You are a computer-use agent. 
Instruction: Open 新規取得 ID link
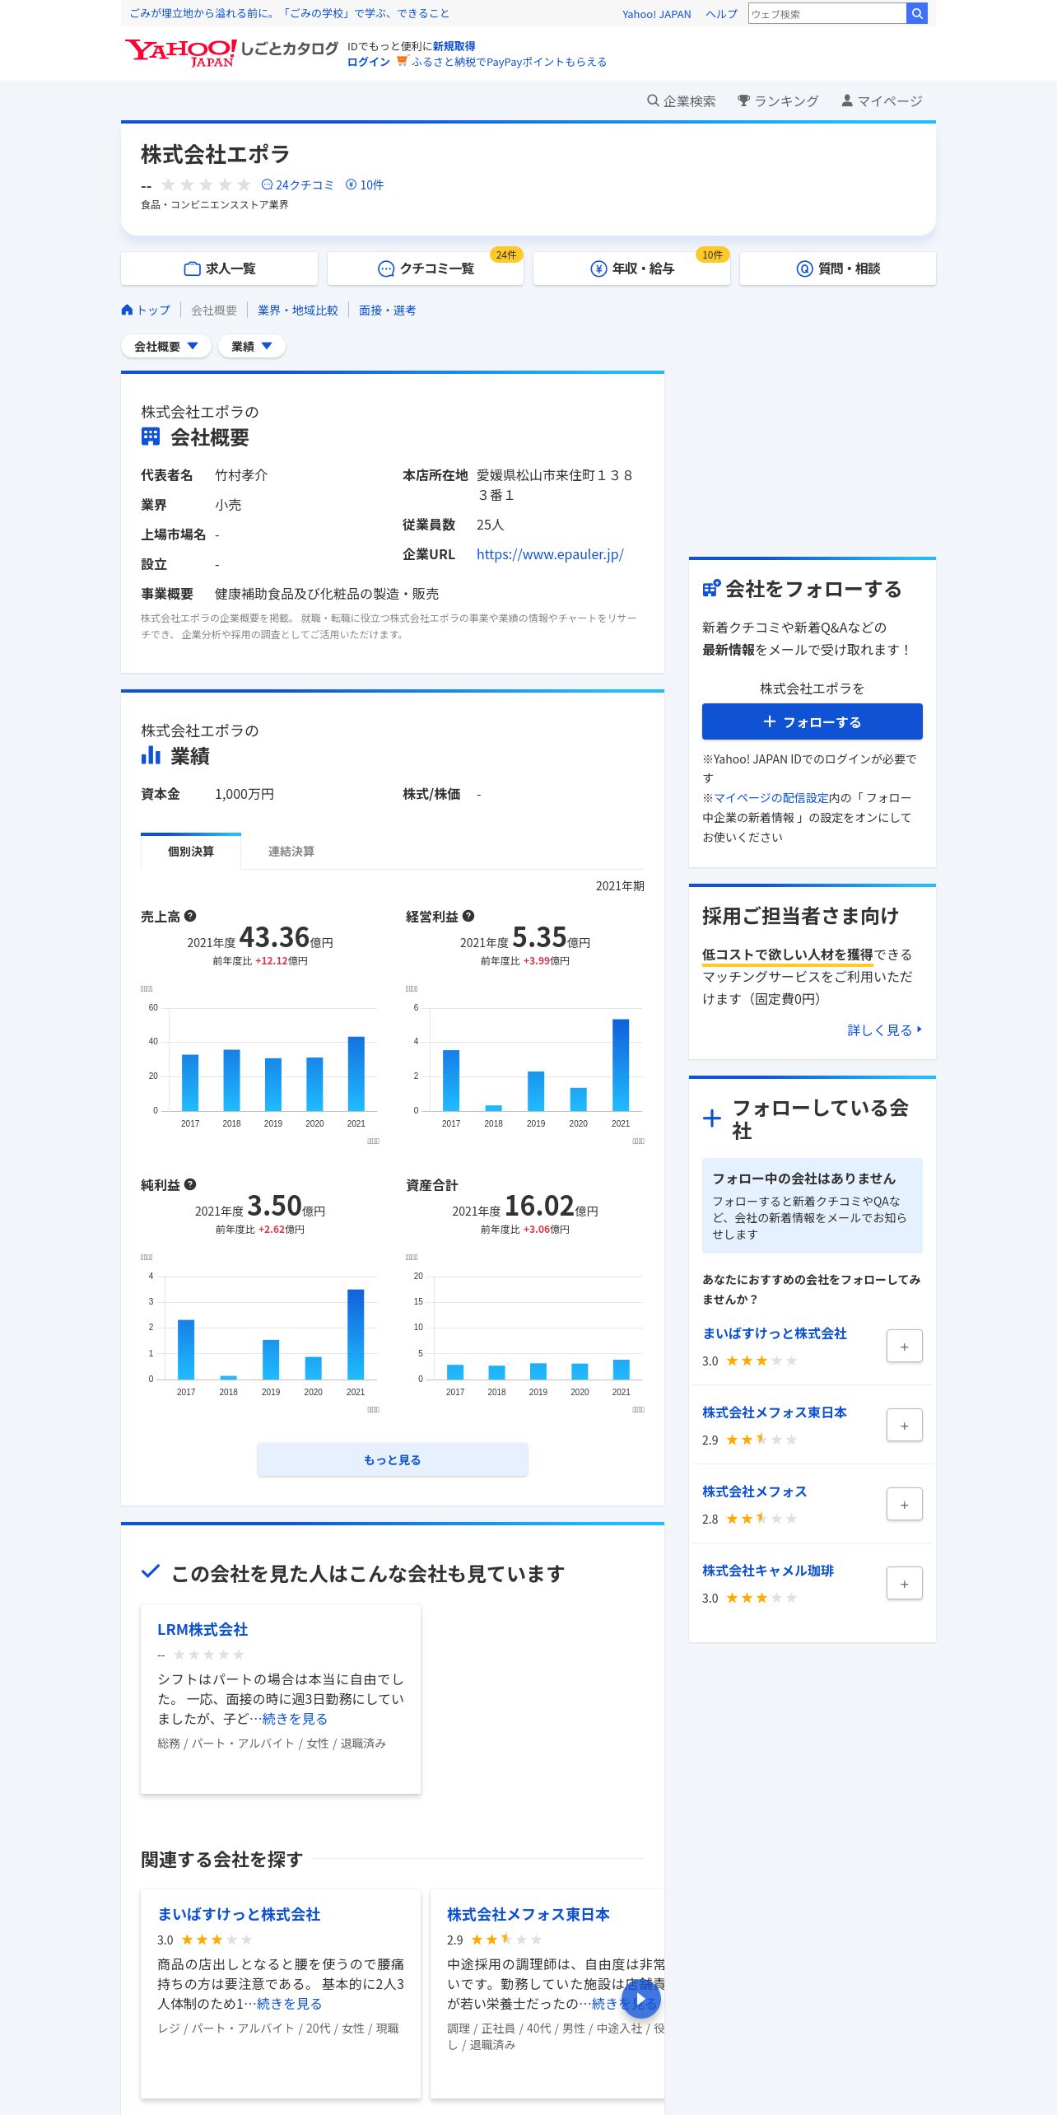pos(454,46)
